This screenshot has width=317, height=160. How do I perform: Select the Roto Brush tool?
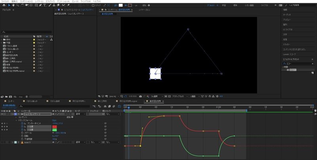pyautogui.click(x=63, y=5)
